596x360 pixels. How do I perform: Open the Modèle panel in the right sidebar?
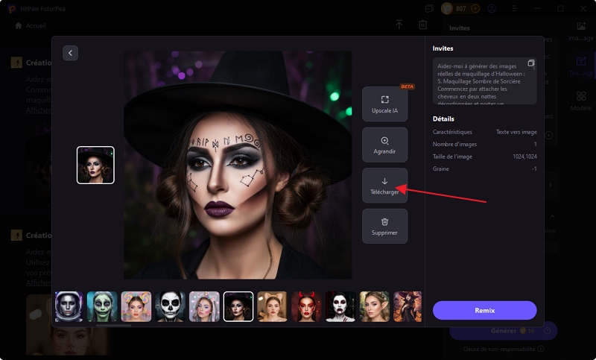(581, 101)
